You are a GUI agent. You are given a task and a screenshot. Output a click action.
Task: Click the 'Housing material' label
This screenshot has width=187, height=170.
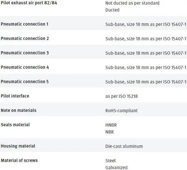pyautogui.click(x=18, y=146)
